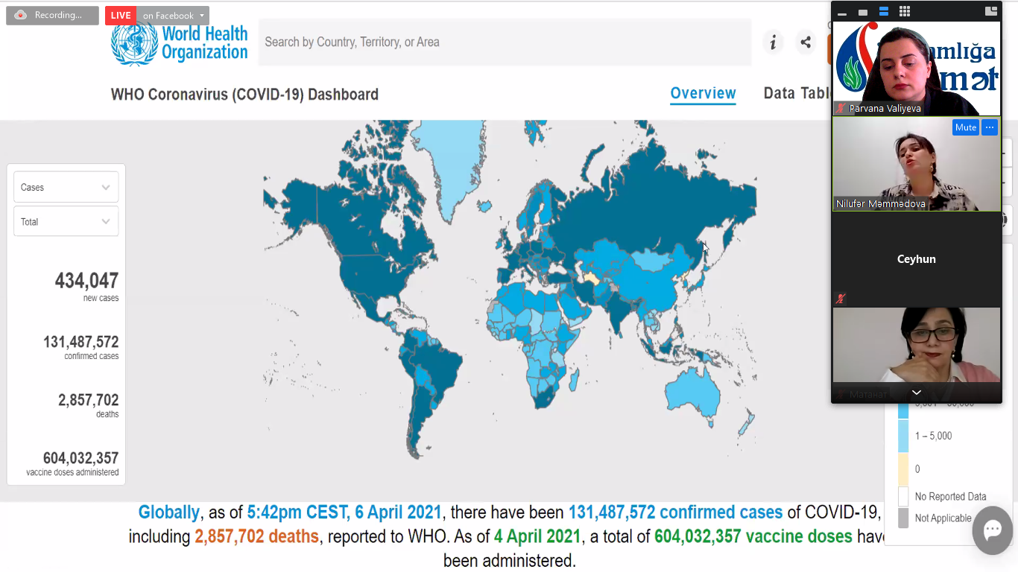
Task: Click 'Globally' in the summary sentence
Action: pyautogui.click(x=169, y=512)
